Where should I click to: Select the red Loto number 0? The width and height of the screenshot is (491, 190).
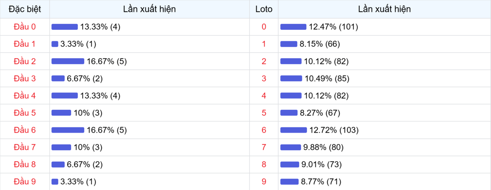click(x=264, y=27)
